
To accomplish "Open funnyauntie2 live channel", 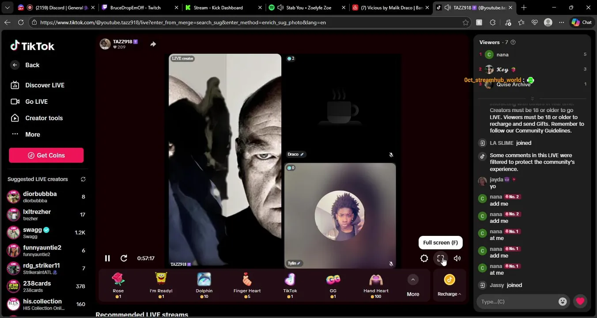I will click(46, 250).
